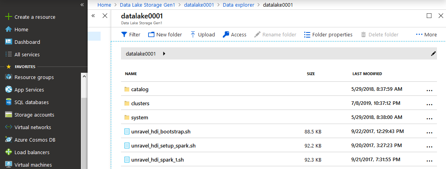Open SQL databases icon
Viewport: 446px width, 169px height.
[9, 102]
